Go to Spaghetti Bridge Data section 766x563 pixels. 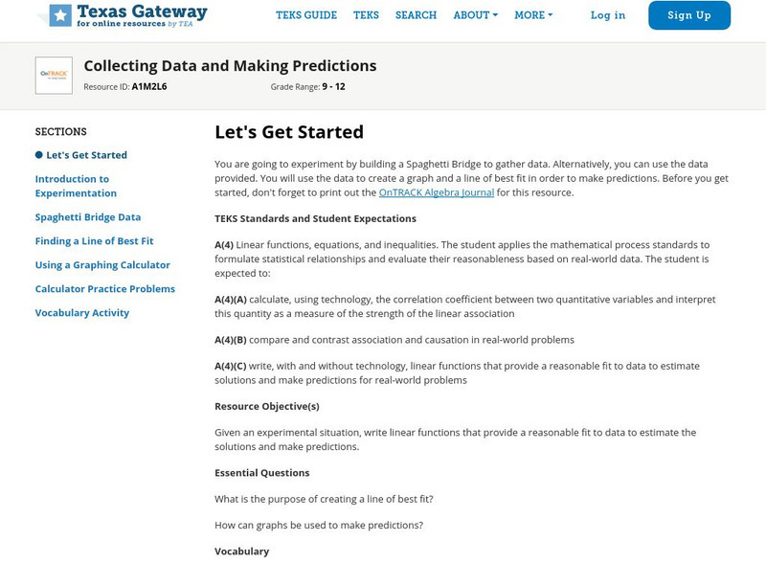(x=88, y=217)
